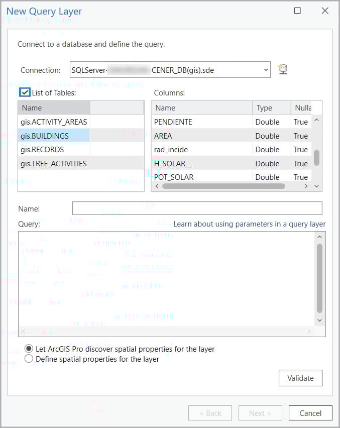Click True nullable cell for AREA
The width and height of the screenshot is (340, 428).
[x=301, y=136]
